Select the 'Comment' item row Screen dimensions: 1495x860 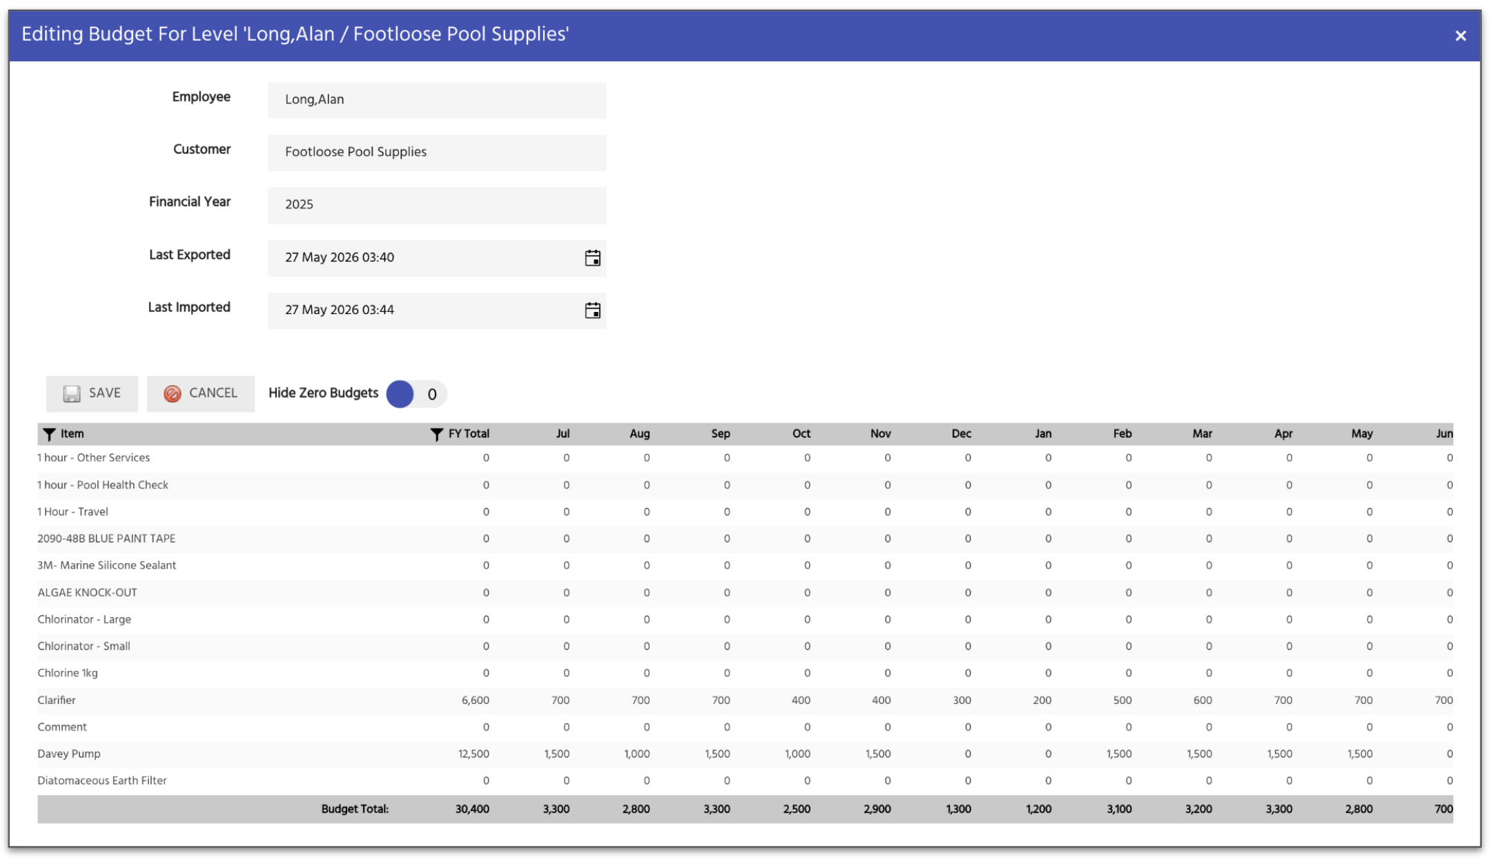[x=745, y=727]
